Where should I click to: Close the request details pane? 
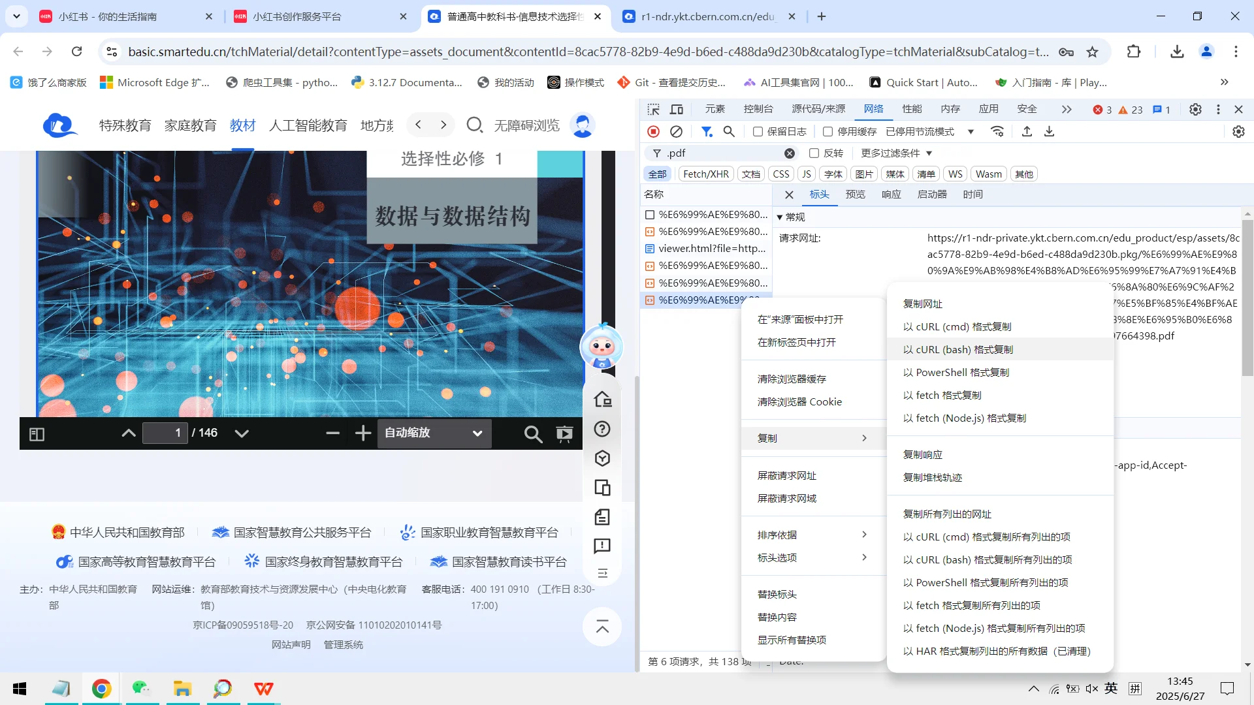[789, 195]
